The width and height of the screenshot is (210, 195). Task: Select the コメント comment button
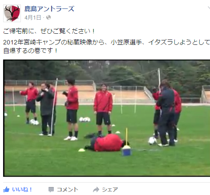tap(63, 190)
